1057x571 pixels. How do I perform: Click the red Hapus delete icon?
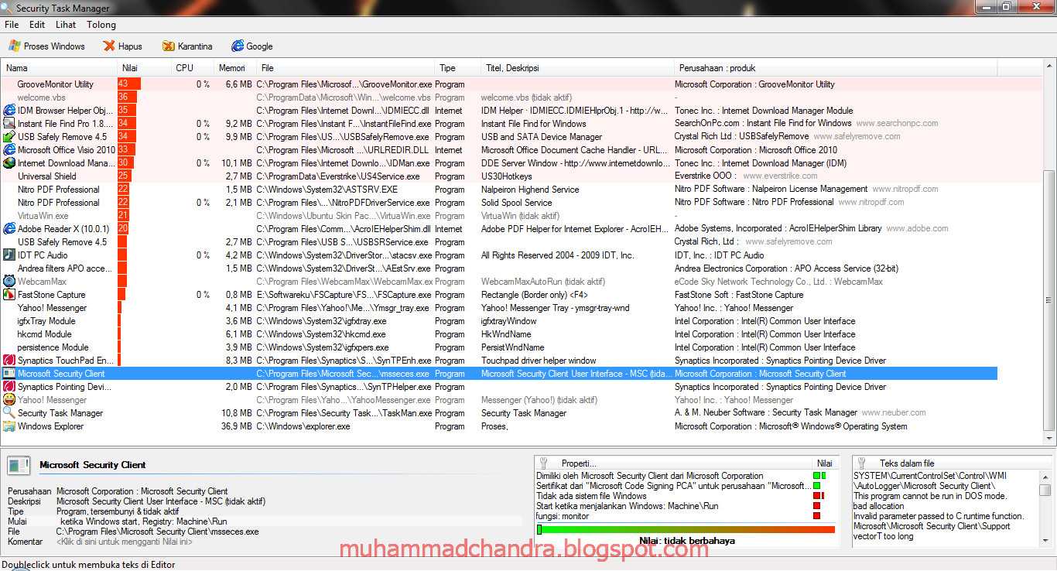click(x=109, y=46)
